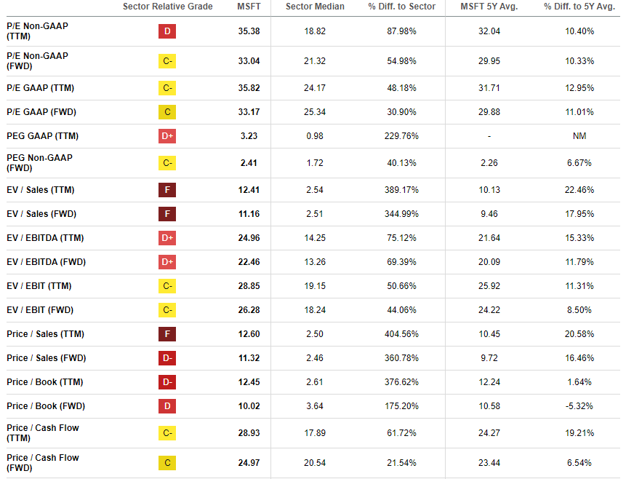Click the C grade badge for P/E GAAP (FWD)
The height and width of the screenshot is (479, 634).
point(167,112)
